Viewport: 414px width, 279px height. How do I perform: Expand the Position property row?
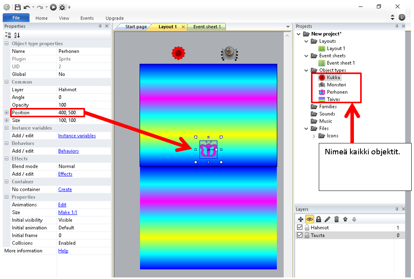(6, 113)
